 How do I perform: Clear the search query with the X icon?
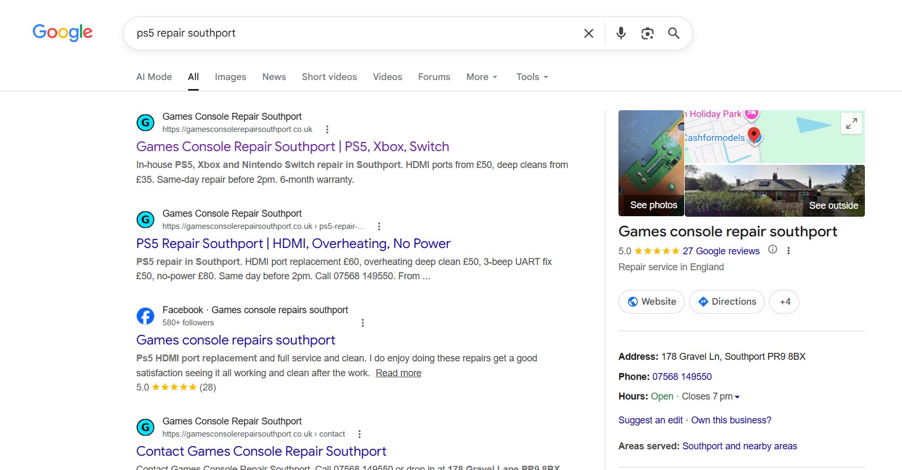click(588, 33)
